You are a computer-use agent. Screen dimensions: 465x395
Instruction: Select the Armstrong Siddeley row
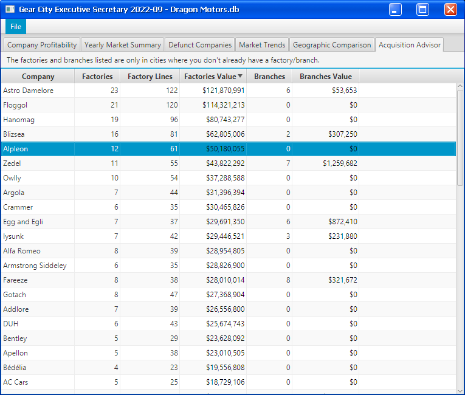pos(229,266)
